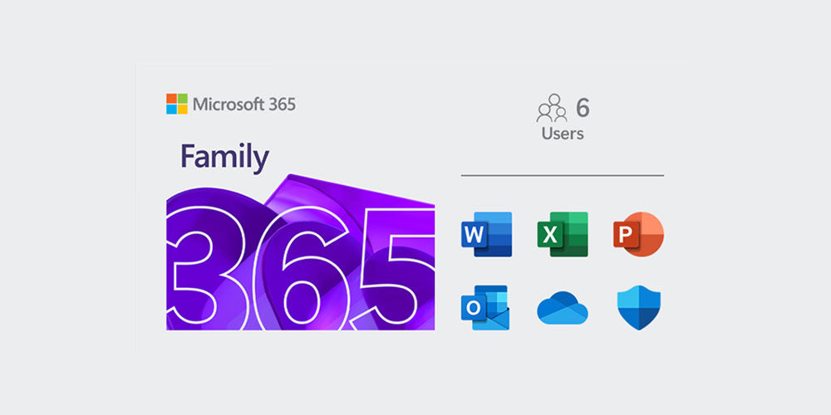
Task: Click the "Family" heading
Action: [224, 157]
